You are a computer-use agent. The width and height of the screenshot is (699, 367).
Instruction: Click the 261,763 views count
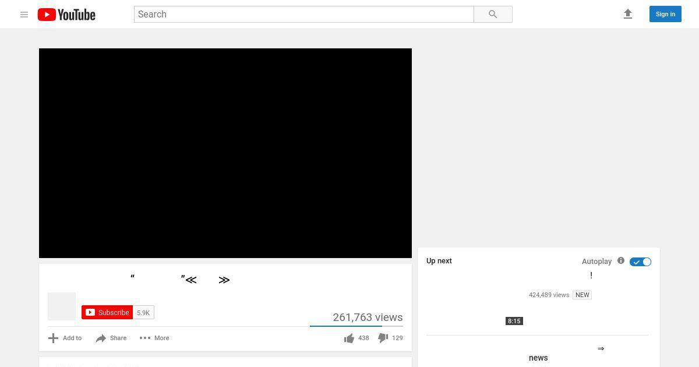368,317
